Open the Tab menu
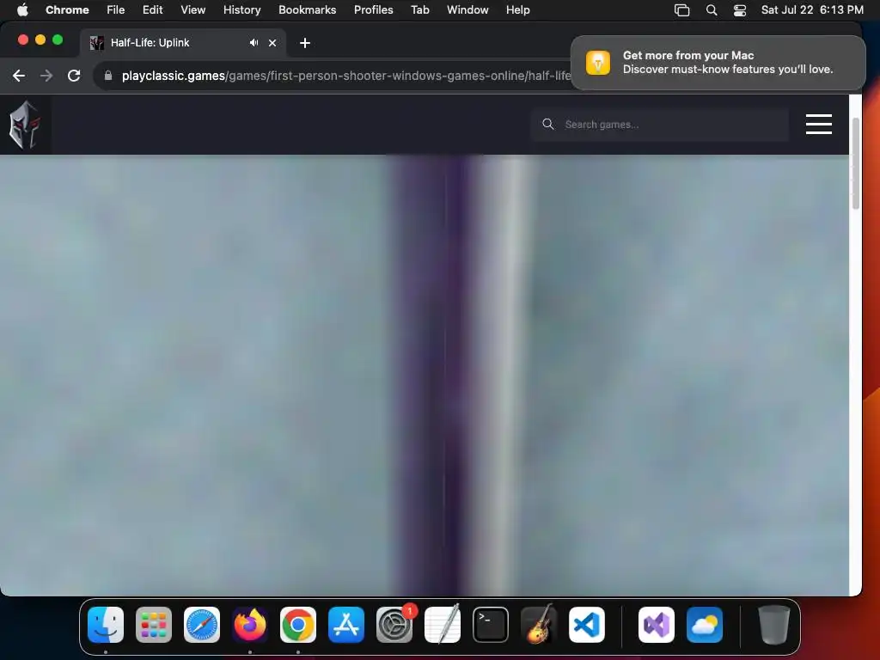 click(419, 9)
